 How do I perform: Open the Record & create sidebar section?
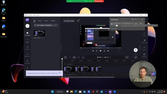coord(27,41)
